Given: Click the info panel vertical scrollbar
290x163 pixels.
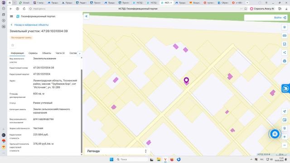Looking at the screenshot, I should click(x=82, y=111).
